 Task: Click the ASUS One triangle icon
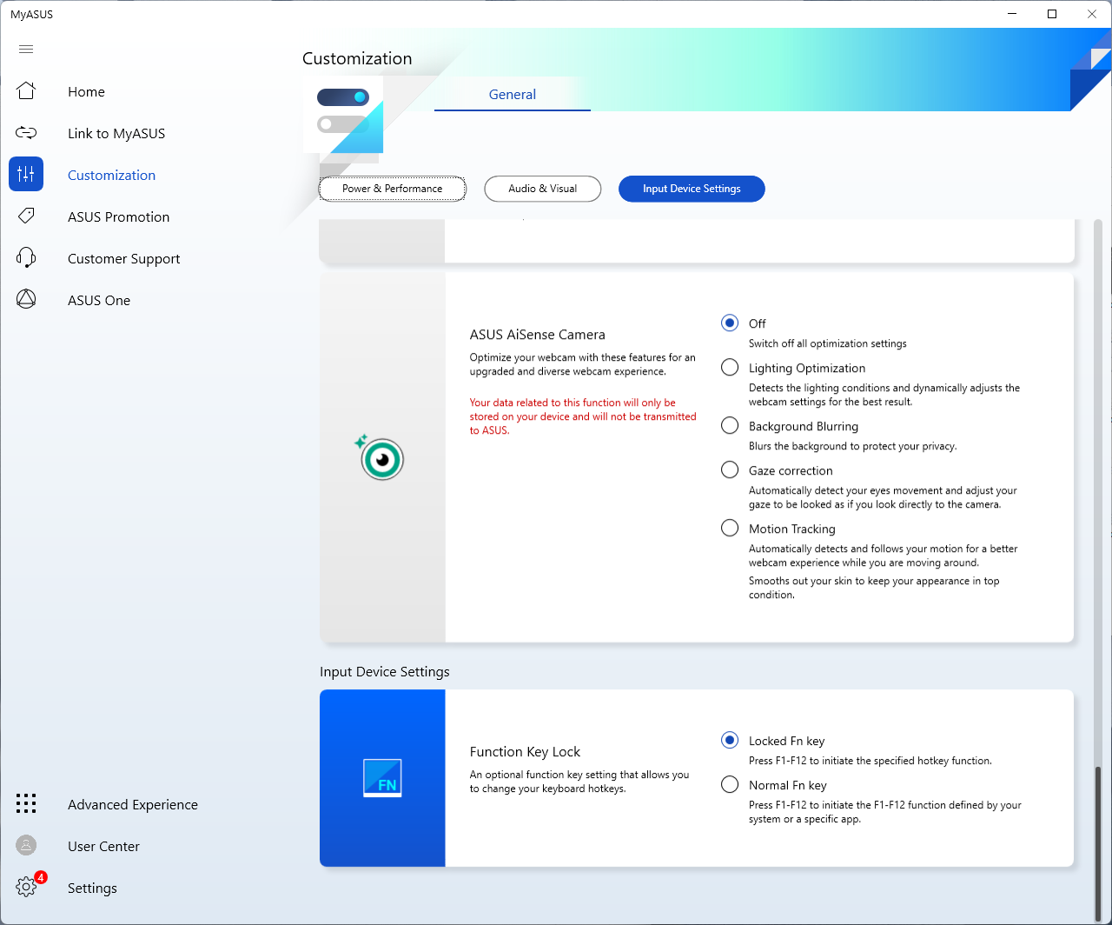click(x=26, y=299)
